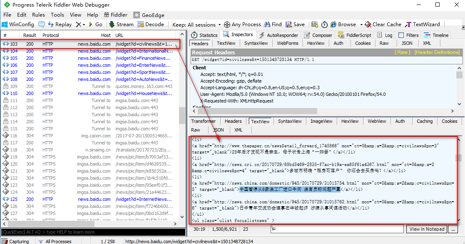The width and height of the screenshot is (465, 244).
Task: Save sessions with Save button
Action: coord(295,24)
